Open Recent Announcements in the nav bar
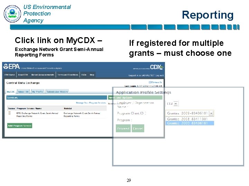This screenshot has width=249, height=186. tap(43, 75)
